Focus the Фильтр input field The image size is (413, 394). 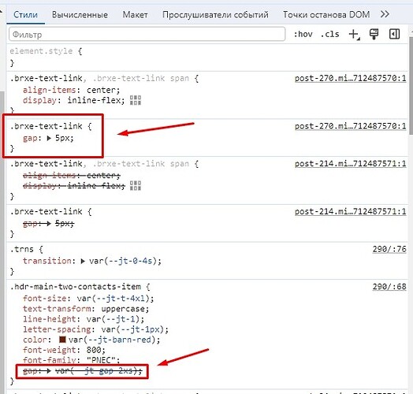click(147, 34)
